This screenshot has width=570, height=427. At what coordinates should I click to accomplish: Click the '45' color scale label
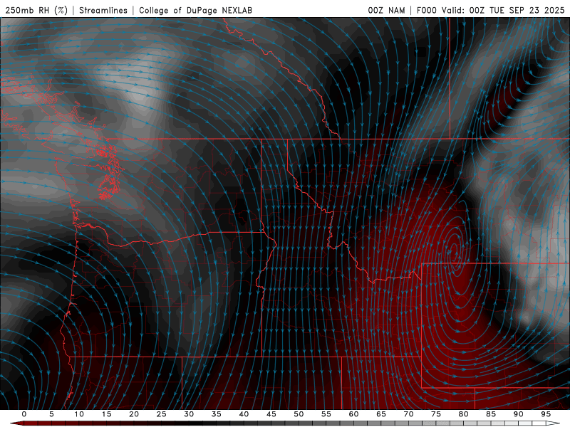271,414
